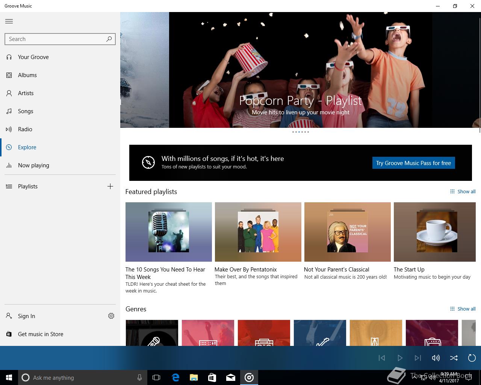Viewport: 481px width, 385px height.
Task: Click Cortana Ask me anything box
Action: [82, 377]
